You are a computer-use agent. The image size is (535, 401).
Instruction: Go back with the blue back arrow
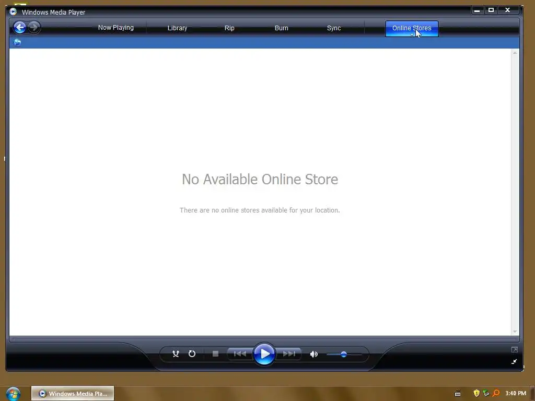19,27
